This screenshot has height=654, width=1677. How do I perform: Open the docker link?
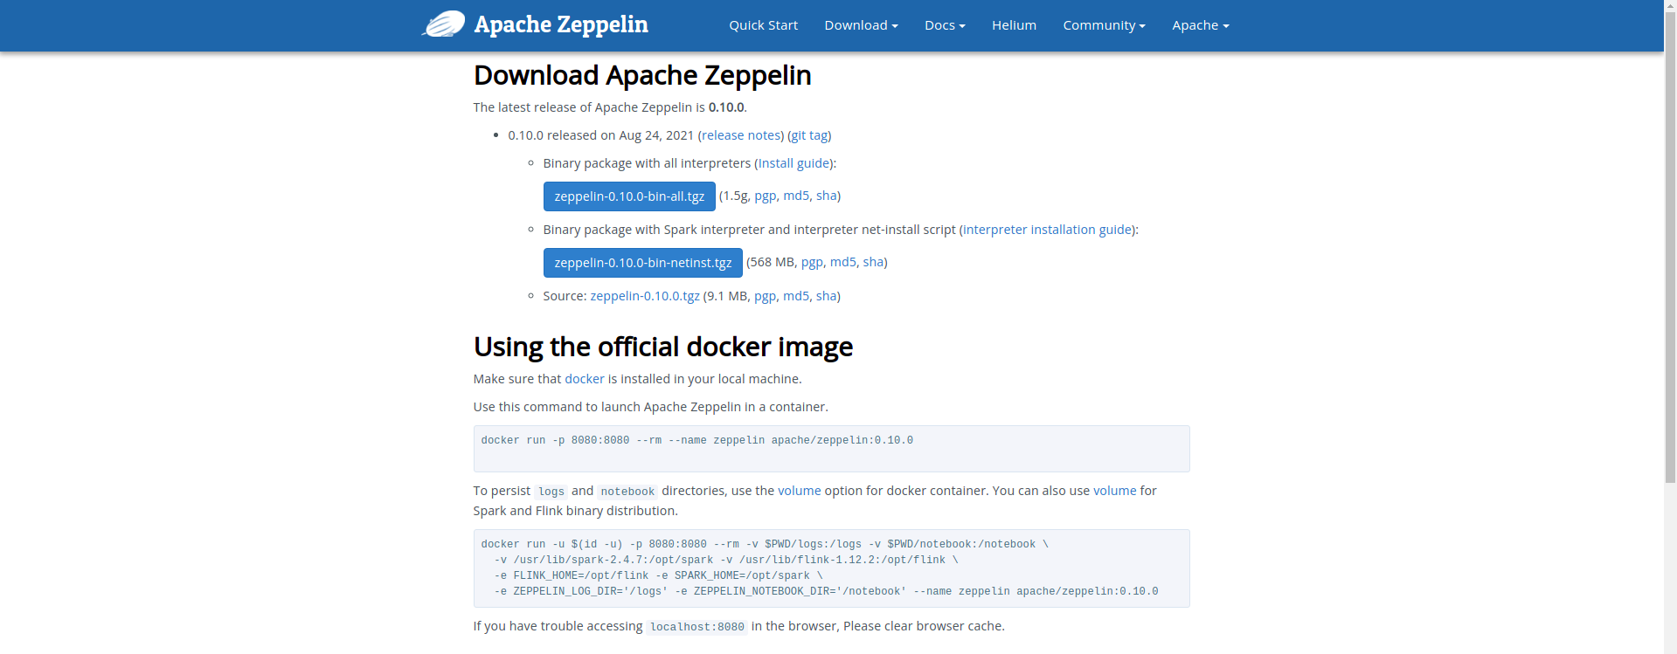(585, 379)
